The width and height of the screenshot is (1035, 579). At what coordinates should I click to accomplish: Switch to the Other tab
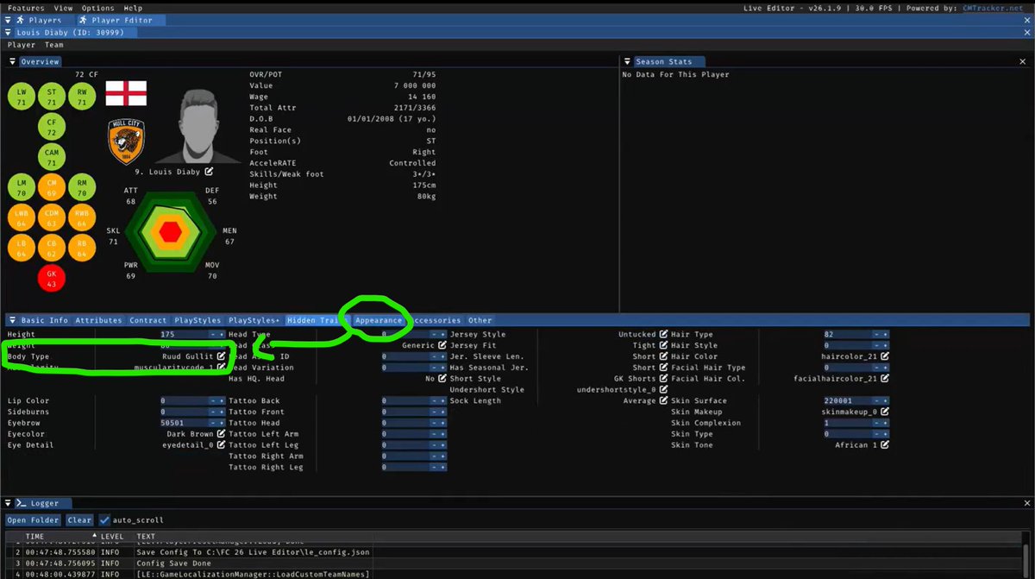(480, 320)
